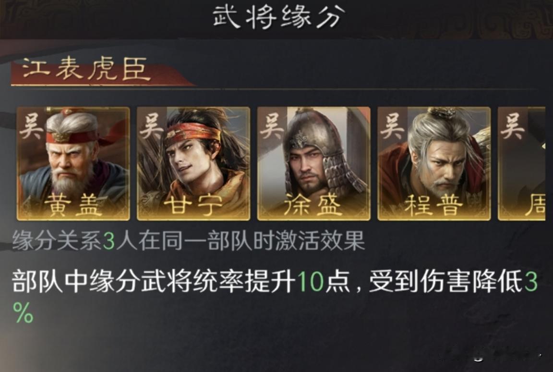Tap the 吴 faction badge on 程普
Viewport: 553px width, 372px height.
392,127
